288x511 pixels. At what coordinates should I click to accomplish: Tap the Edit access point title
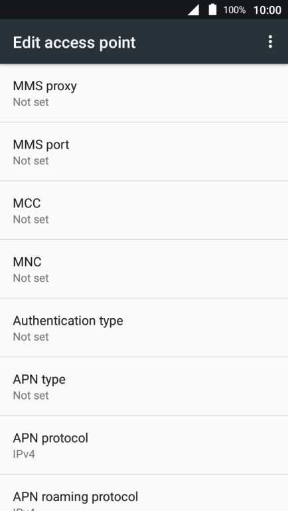tap(74, 42)
